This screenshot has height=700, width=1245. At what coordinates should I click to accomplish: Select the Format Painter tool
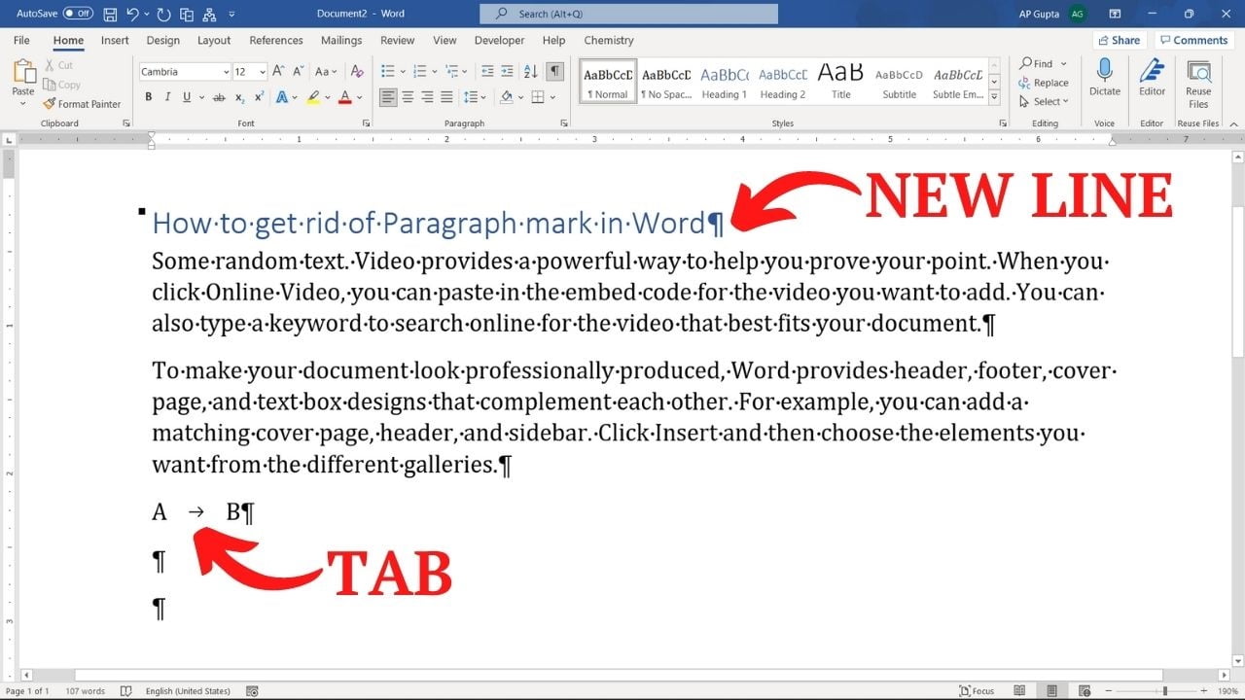82,104
